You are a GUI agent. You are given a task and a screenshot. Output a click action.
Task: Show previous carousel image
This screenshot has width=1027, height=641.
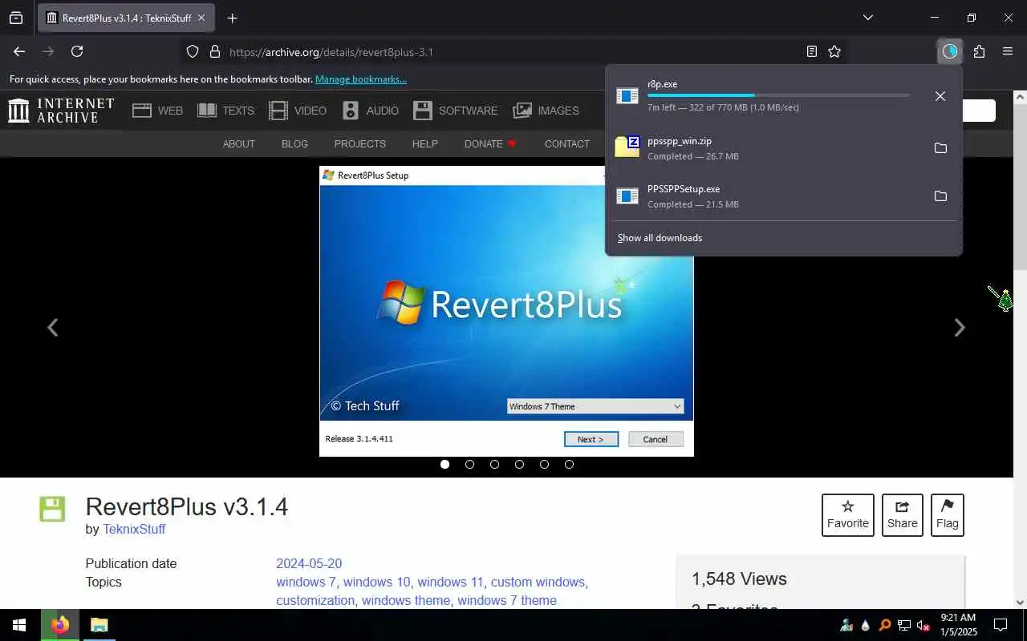(52, 327)
